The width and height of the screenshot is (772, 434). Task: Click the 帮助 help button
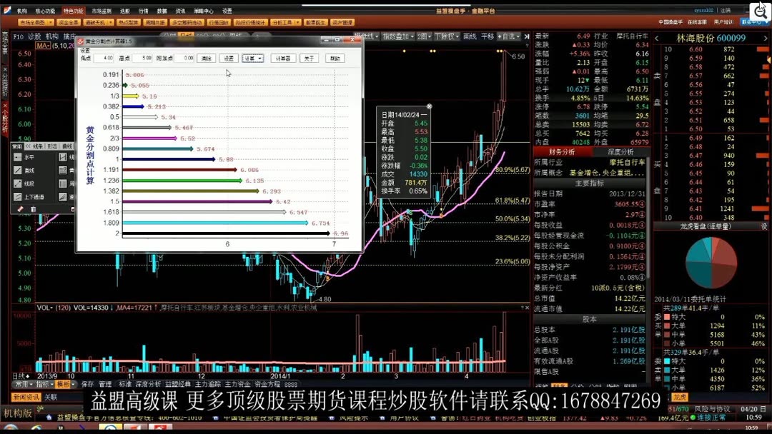coord(336,59)
